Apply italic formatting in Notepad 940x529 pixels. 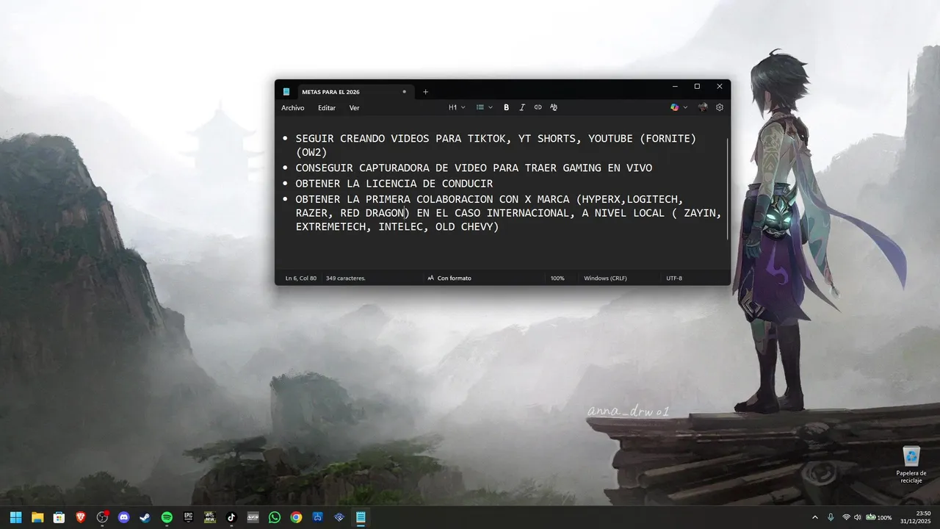pyautogui.click(x=522, y=107)
